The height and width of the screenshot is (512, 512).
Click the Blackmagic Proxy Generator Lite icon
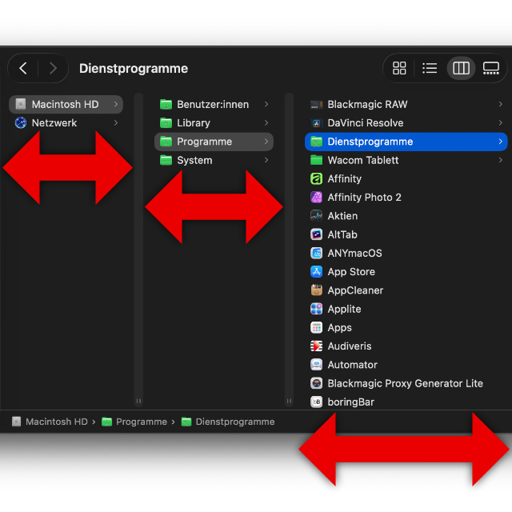[x=317, y=383]
